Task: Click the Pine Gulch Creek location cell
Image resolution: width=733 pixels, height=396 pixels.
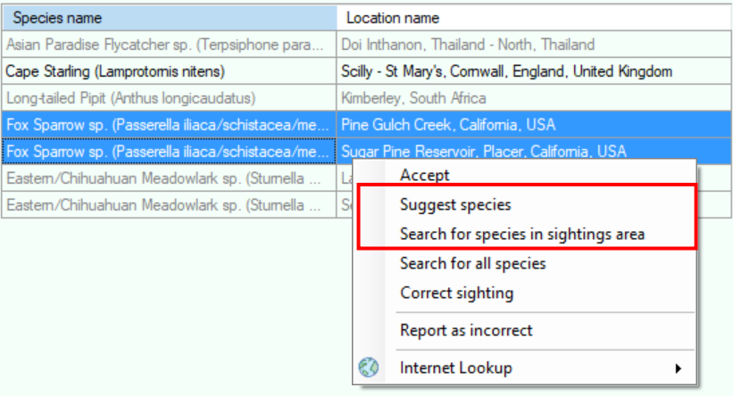Action: click(534, 125)
